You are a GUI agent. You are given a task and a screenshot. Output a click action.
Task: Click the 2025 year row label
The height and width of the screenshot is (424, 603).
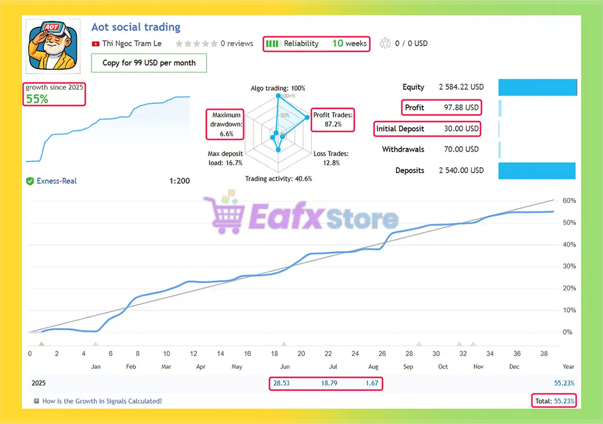pos(39,383)
